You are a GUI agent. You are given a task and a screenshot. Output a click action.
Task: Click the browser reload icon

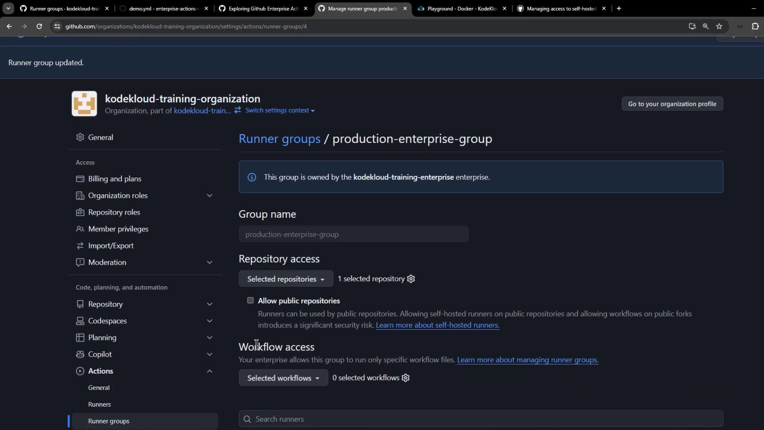(39, 26)
